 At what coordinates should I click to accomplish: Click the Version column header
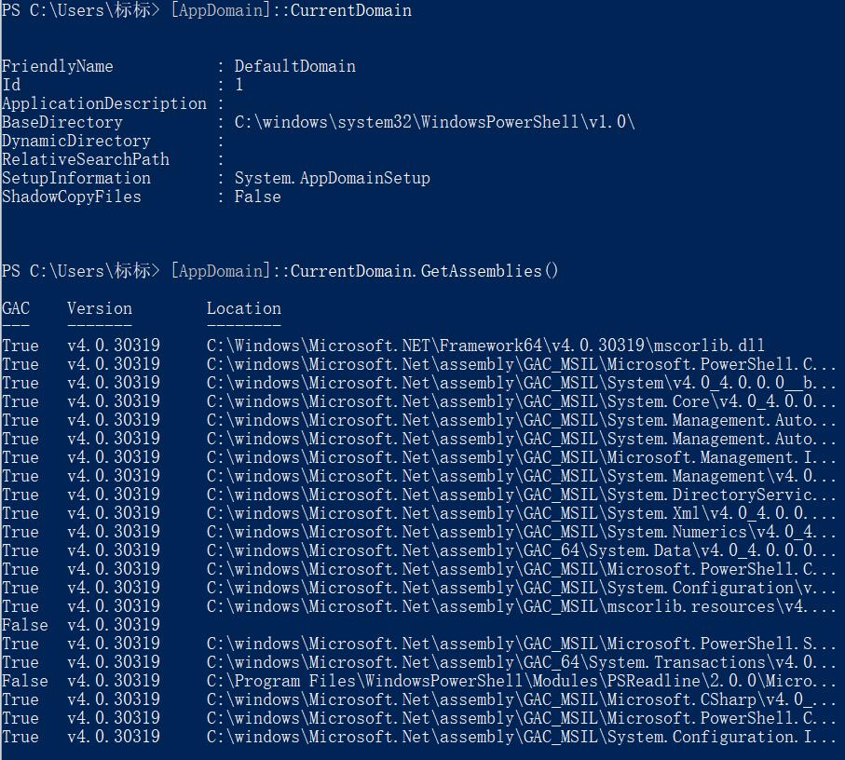pyautogui.click(x=100, y=308)
